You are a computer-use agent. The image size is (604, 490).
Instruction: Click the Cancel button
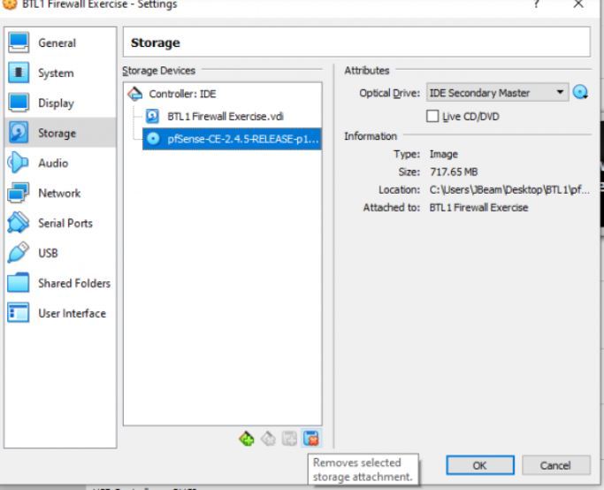tap(555, 465)
